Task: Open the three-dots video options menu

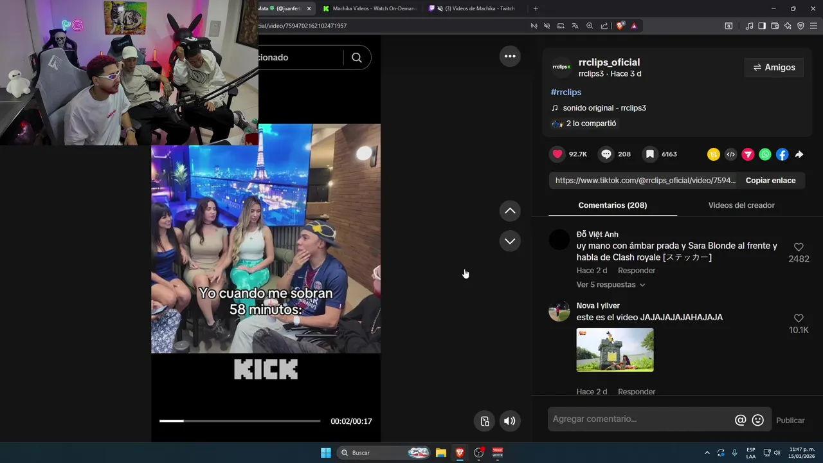Action: (x=510, y=57)
